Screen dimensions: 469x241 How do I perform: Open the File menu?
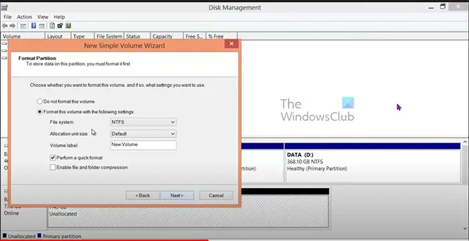pyautogui.click(x=7, y=17)
